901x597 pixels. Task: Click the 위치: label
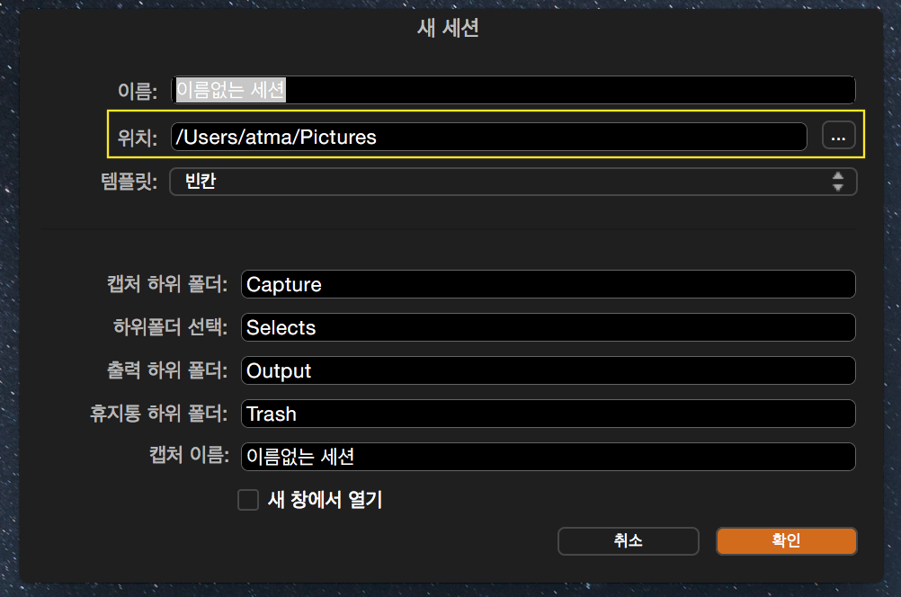point(138,138)
